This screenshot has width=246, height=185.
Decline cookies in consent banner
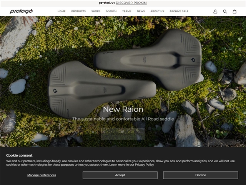200,175
